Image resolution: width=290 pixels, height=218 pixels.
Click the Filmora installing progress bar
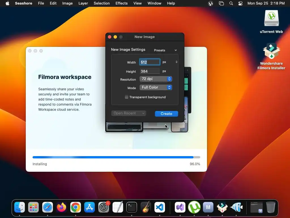116,157
